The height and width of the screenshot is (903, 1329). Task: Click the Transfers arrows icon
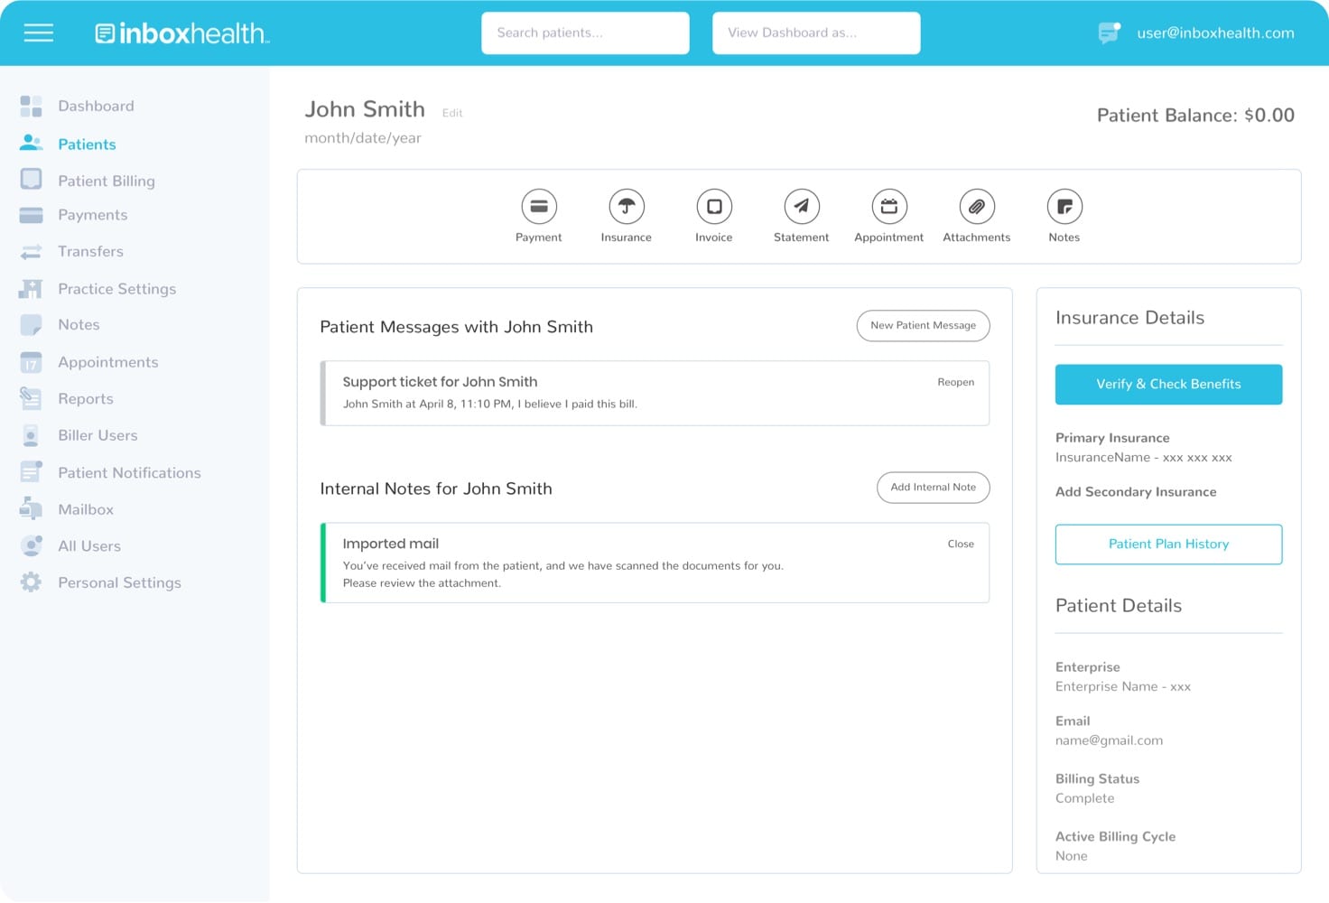tap(31, 252)
